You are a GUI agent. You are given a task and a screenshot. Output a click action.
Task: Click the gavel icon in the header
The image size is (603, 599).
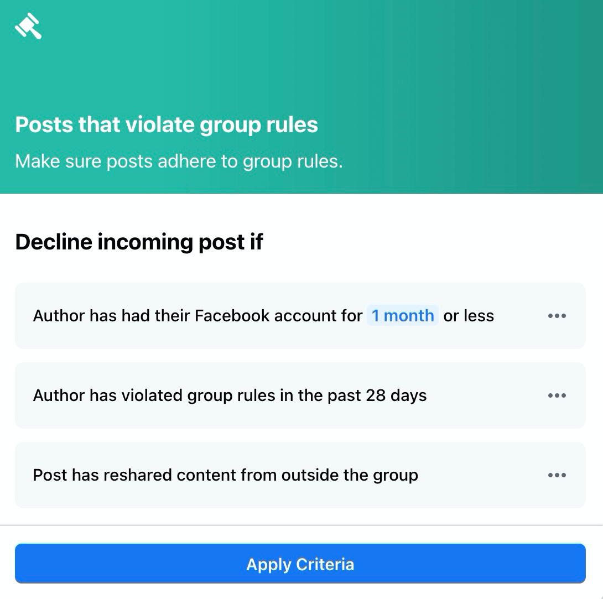pyautogui.click(x=28, y=26)
